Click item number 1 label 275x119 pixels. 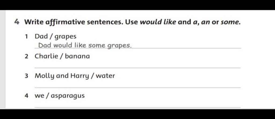coord(26,36)
